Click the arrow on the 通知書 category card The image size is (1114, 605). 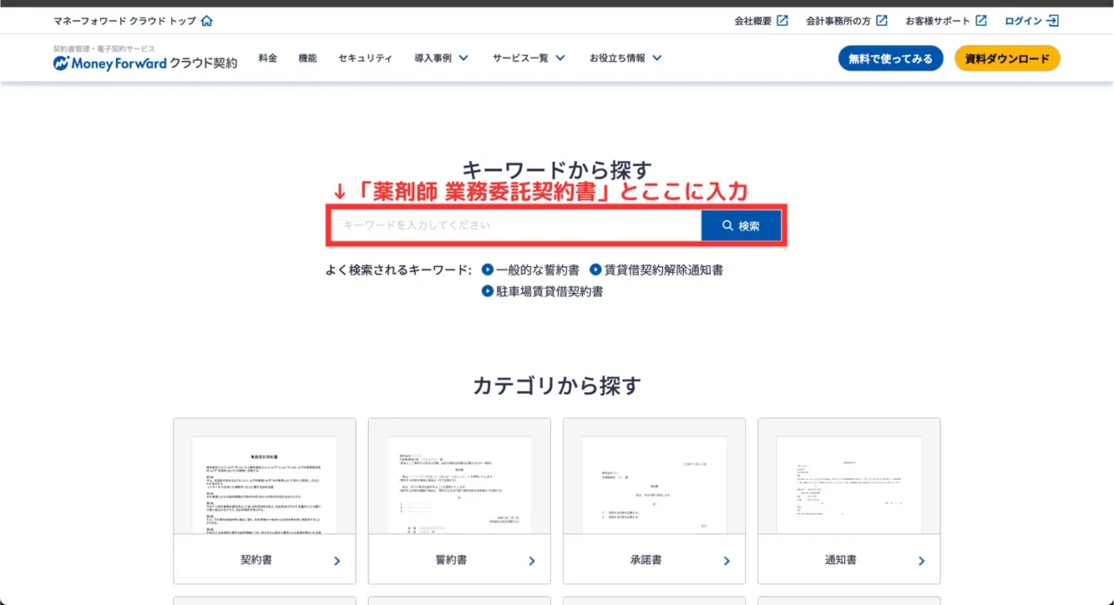pyautogui.click(x=922, y=562)
